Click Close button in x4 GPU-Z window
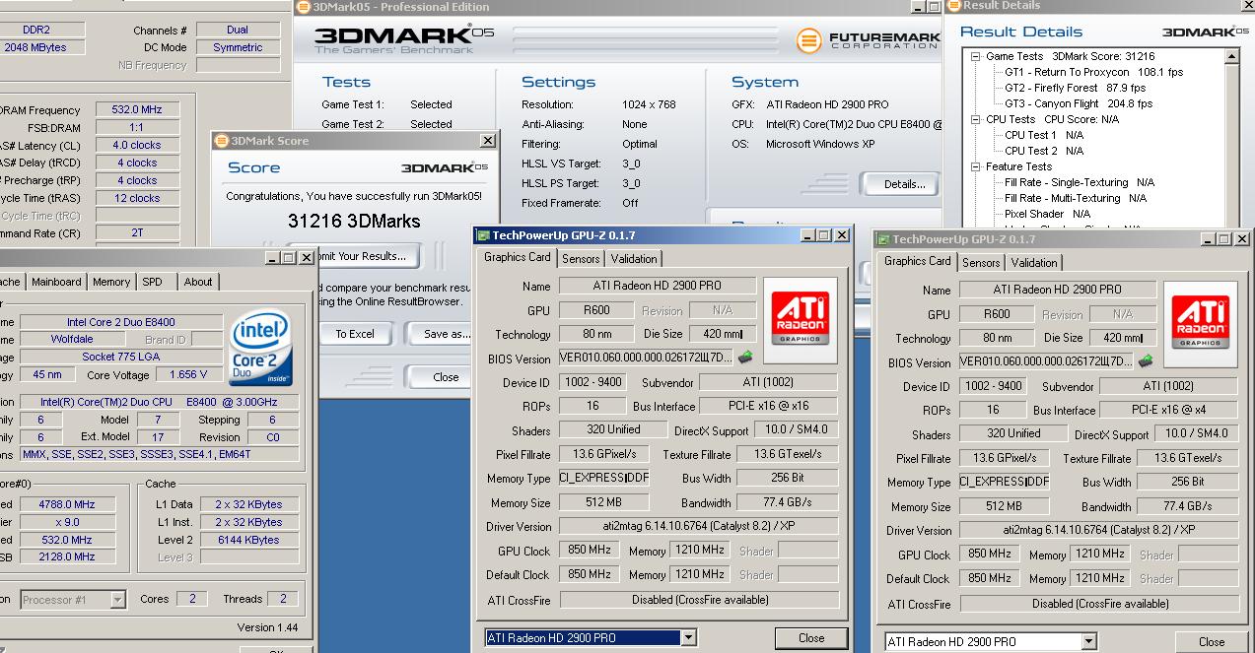Image resolution: width=1255 pixels, height=653 pixels. pyautogui.click(x=1212, y=641)
